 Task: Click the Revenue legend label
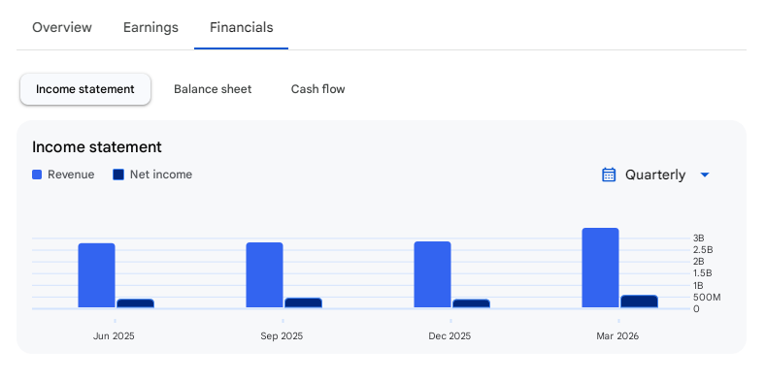(71, 175)
